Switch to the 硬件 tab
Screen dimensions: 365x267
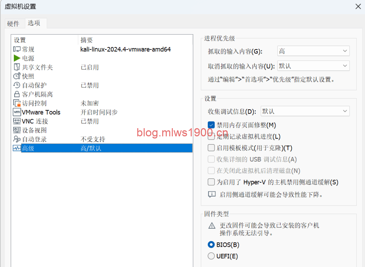[x=13, y=23]
